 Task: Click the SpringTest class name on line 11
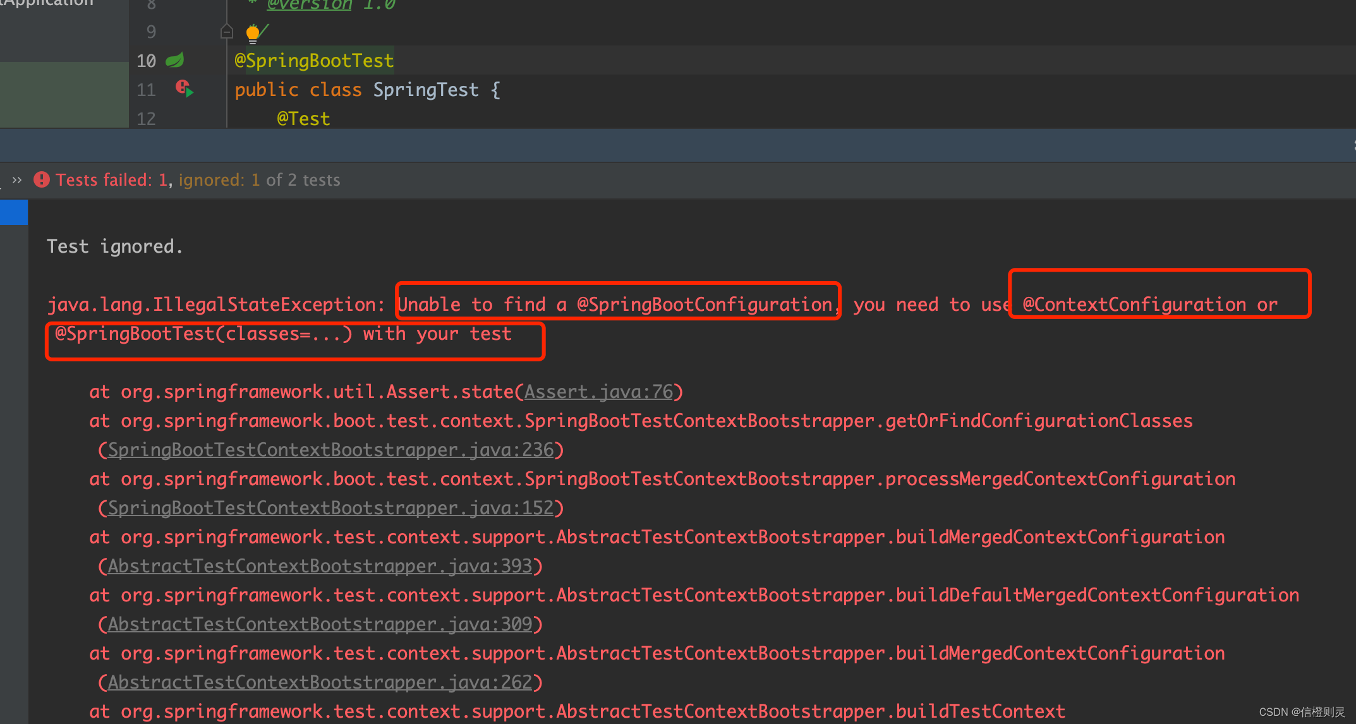pos(426,90)
